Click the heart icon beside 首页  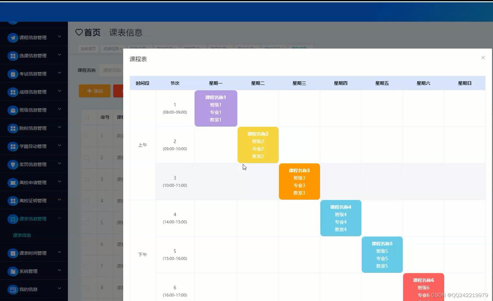[x=79, y=32]
